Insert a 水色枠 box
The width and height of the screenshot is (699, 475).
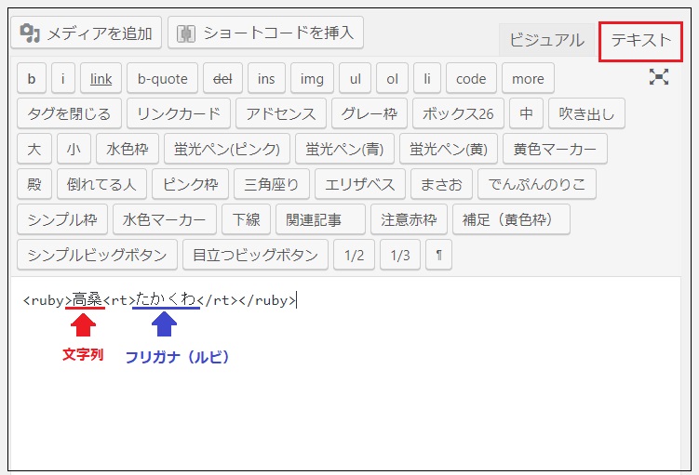tap(128, 149)
